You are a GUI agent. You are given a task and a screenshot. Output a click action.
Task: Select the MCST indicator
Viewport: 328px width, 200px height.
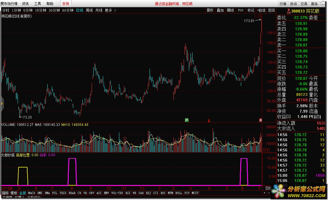(195, 193)
